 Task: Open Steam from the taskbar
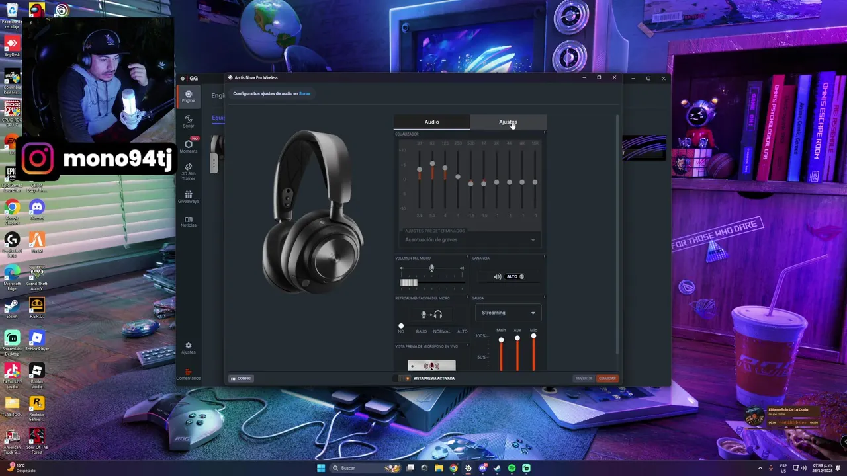pos(497,468)
